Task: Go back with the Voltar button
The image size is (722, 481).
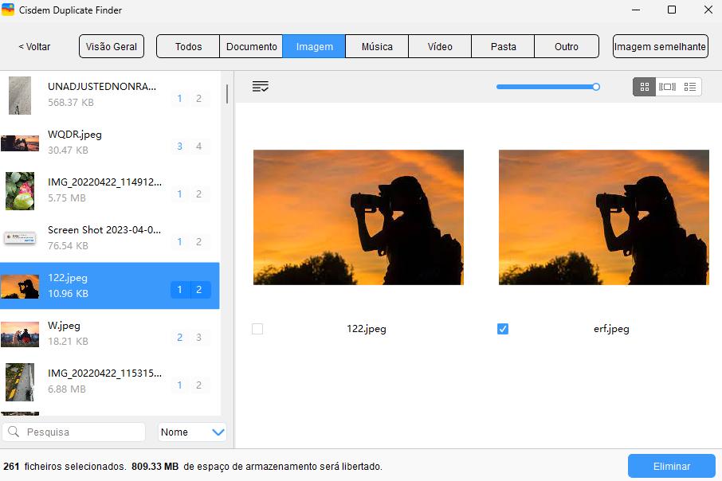Action: pos(34,47)
